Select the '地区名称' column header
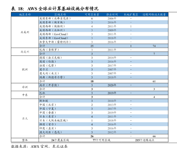177x148 pixels. coord(25,14)
